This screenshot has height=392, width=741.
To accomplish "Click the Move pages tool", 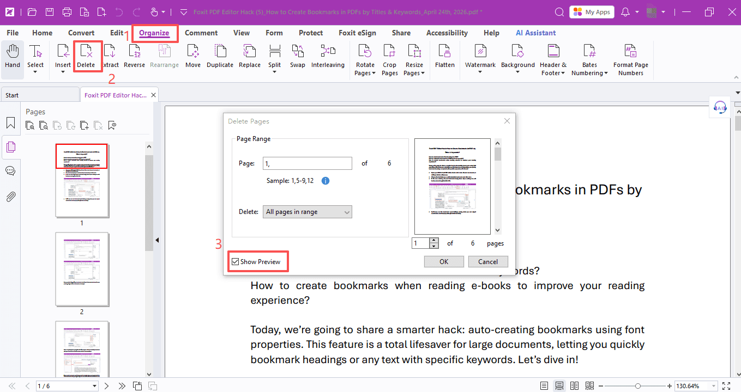I will [x=193, y=57].
